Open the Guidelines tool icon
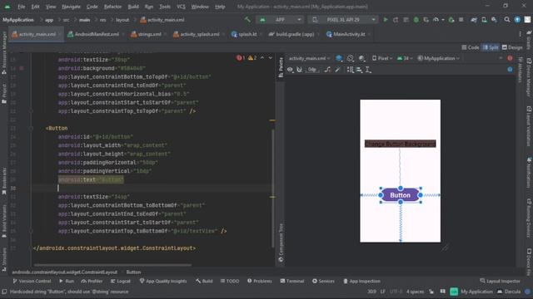Viewport: 533px width, 299px height. coord(368,70)
